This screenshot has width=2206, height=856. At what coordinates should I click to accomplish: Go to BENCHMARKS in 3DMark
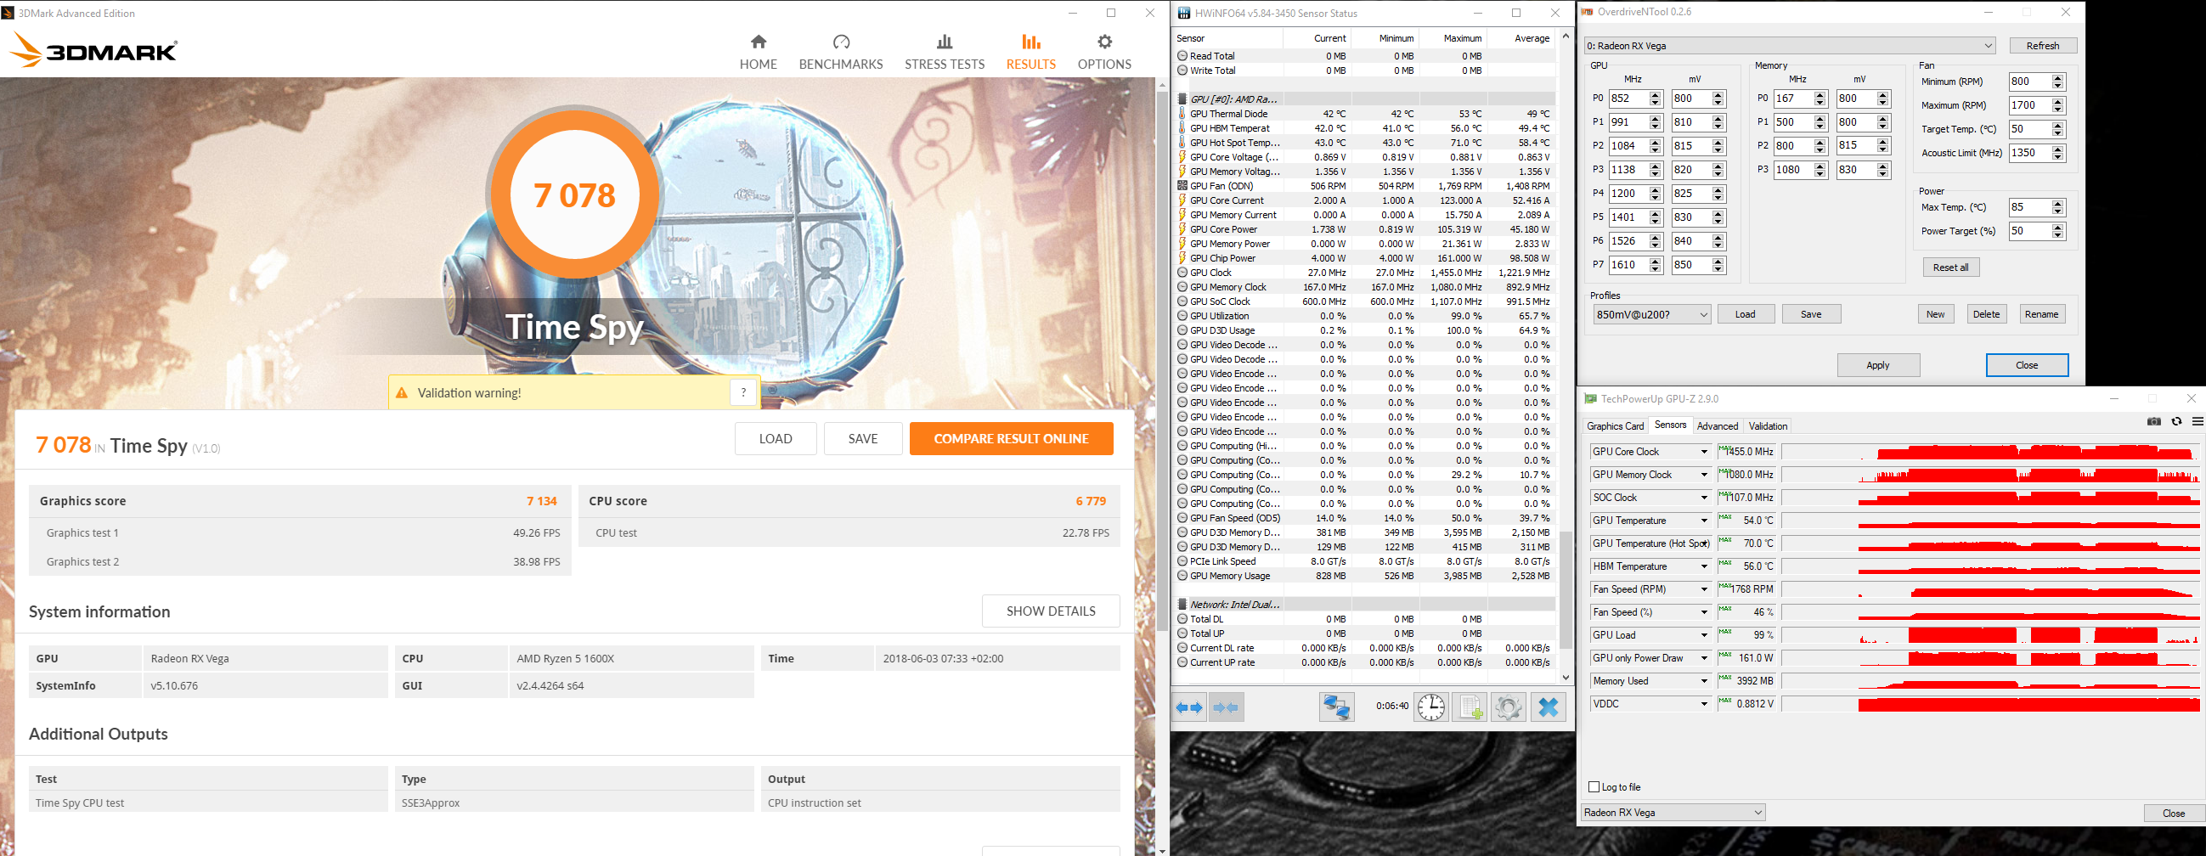pyautogui.click(x=840, y=52)
